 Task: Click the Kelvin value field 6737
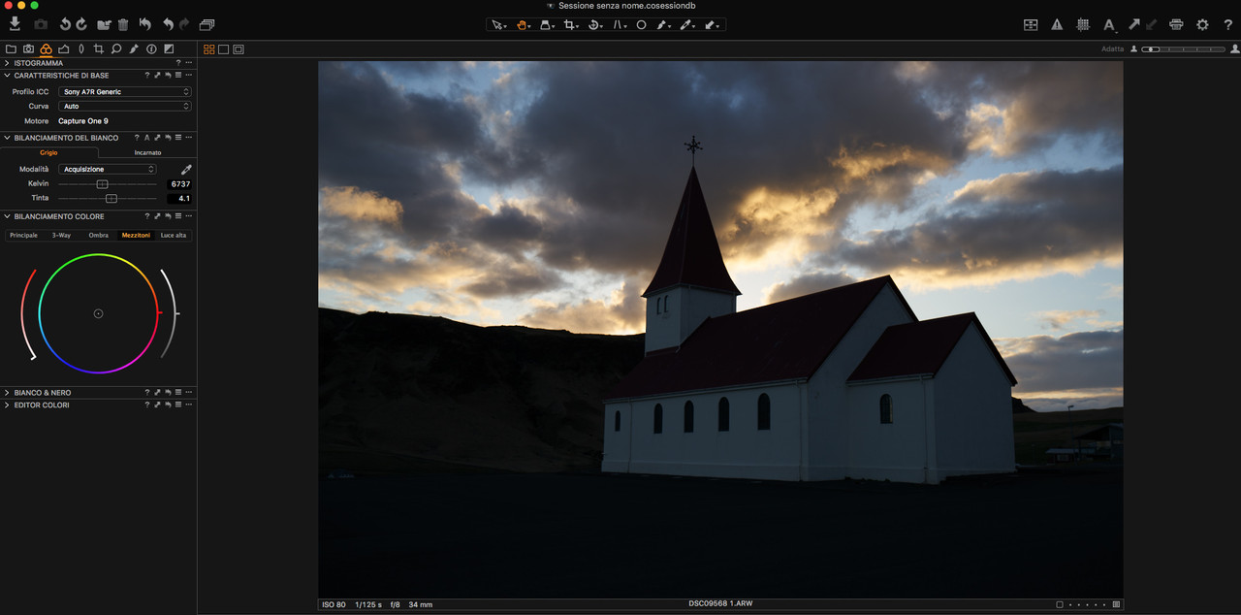[178, 184]
